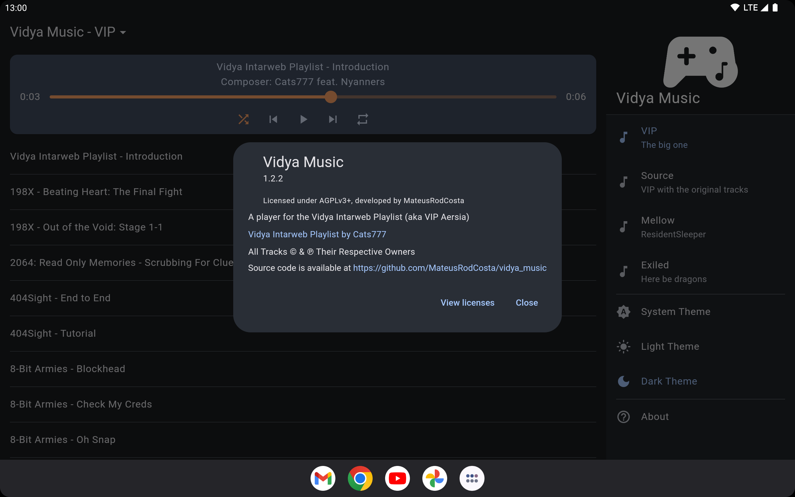This screenshot has height=497, width=795.
Task: Enable Dark Theme option
Action: [669, 381]
